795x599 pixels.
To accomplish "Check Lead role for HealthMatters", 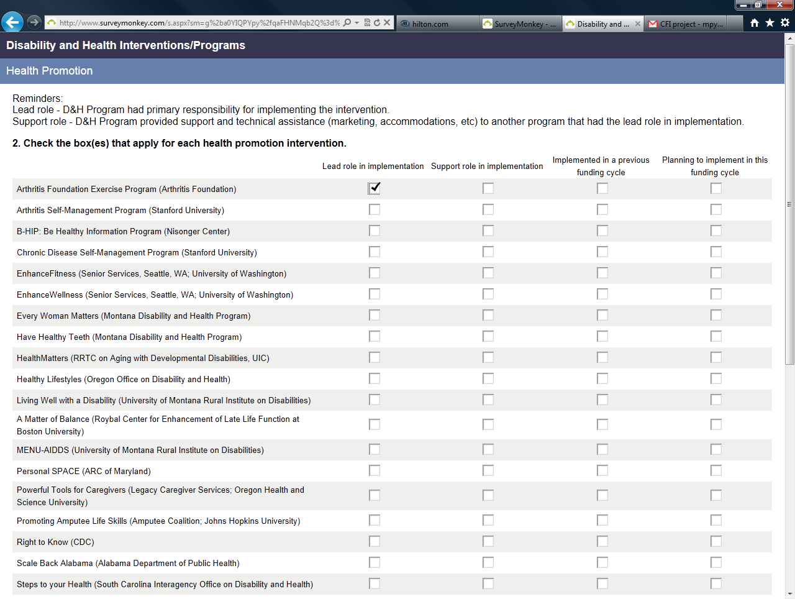I will coord(375,357).
